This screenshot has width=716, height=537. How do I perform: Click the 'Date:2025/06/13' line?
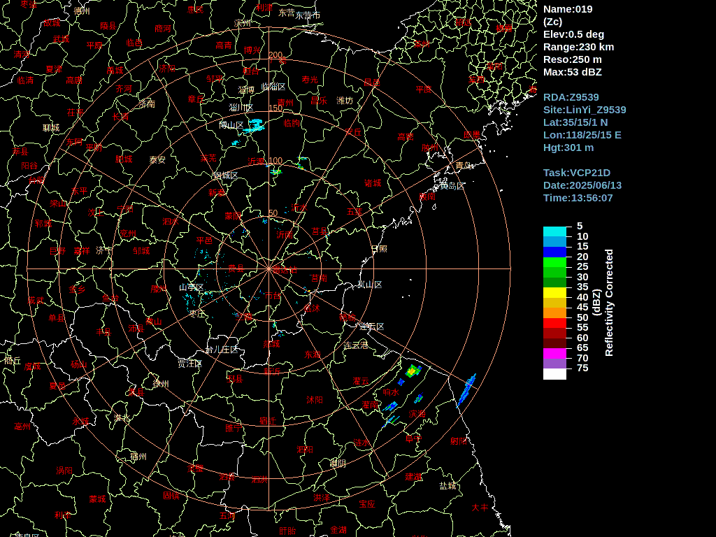(x=582, y=185)
